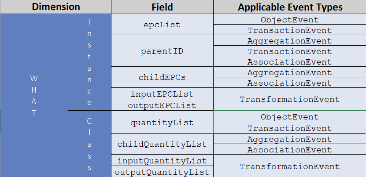Image resolution: width=366 pixels, height=177 pixels.
Task: Select the Field column header
Action: (x=162, y=7)
